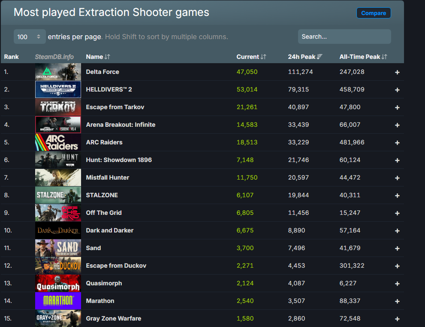Screen dimensions: 425x327
Task: Open the Dark and Darker name link
Action: pyautogui.click(x=109, y=230)
